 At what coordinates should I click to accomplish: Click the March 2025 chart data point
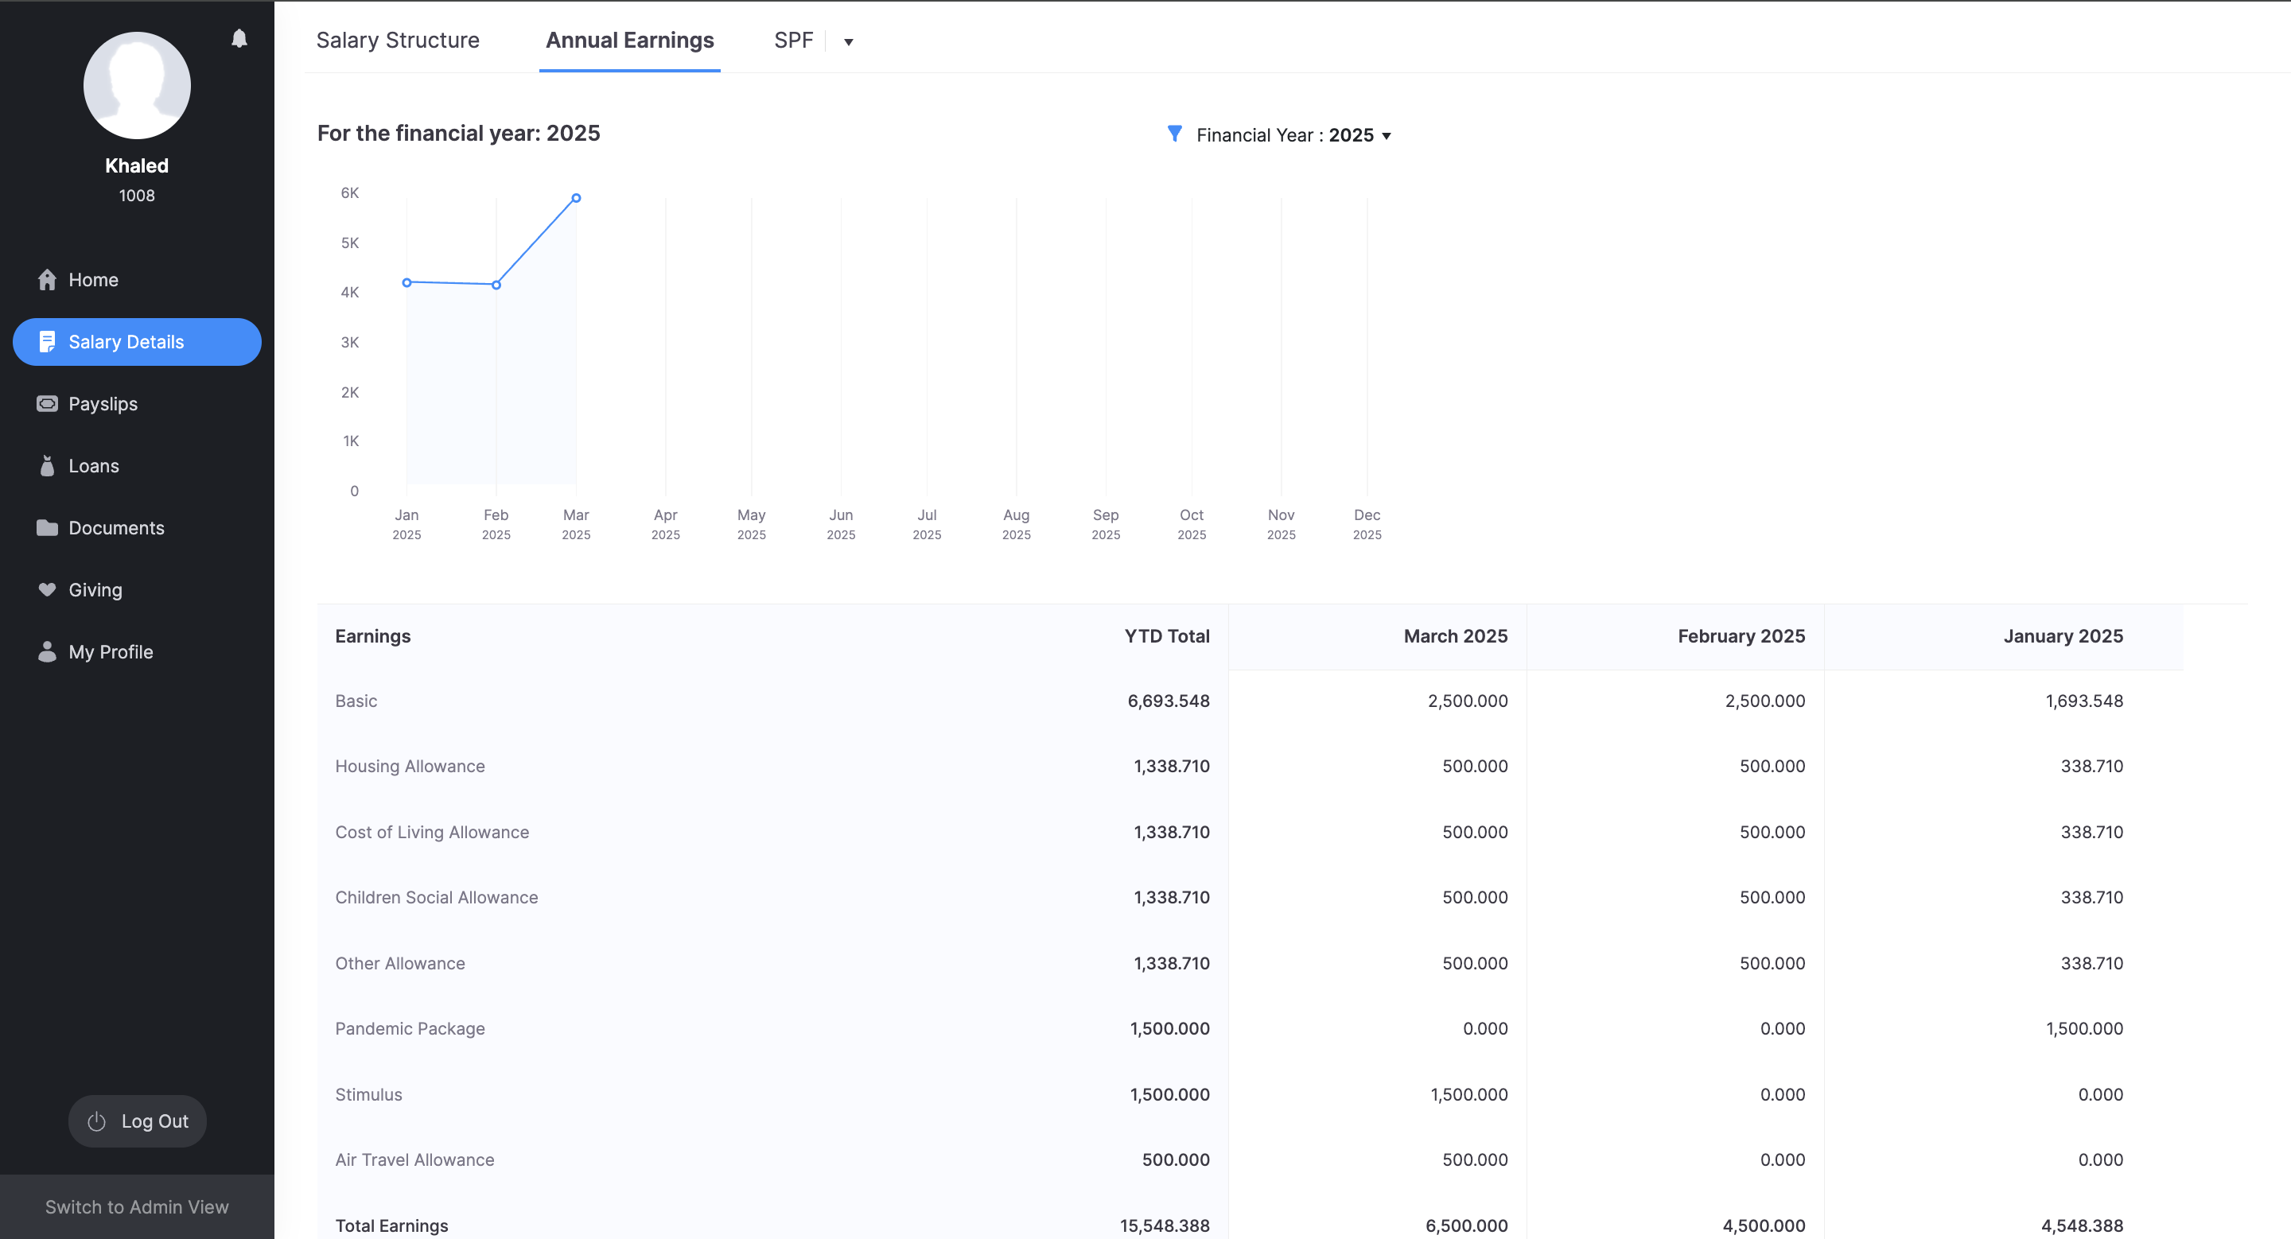click(576, 198)
